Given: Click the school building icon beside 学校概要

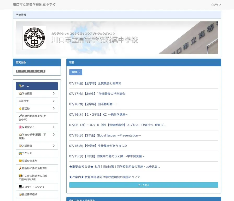Looking at the screenshot, I should pos(20,93).
